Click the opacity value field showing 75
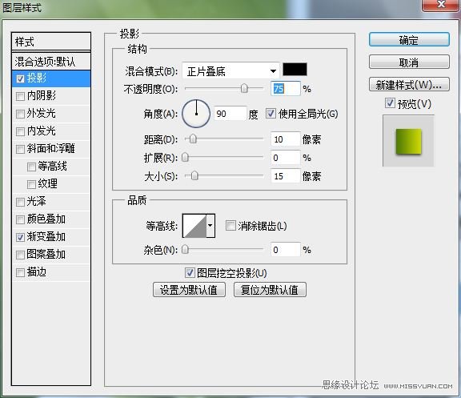Viewport: 461px width, 398px height. (285, 89)
